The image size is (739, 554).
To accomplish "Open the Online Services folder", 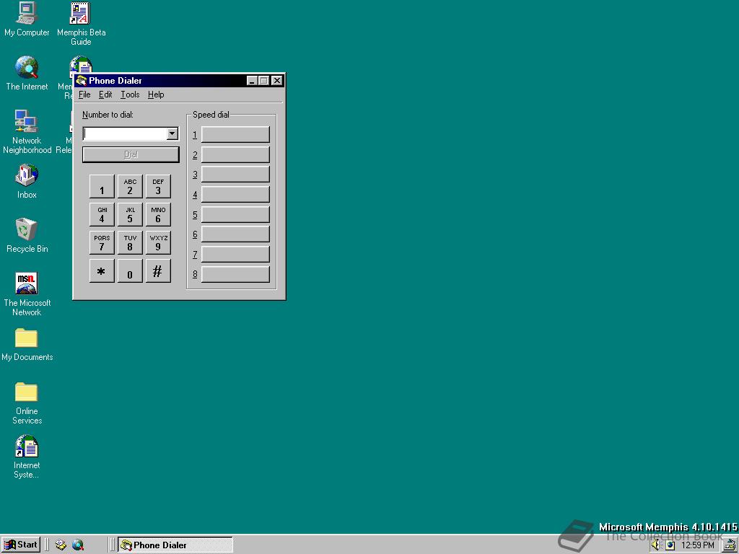I will (27, 404).
